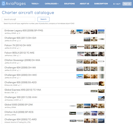
Task: Open Challenger 605 S5-ADD listing
Action: [x=21, y=82]
